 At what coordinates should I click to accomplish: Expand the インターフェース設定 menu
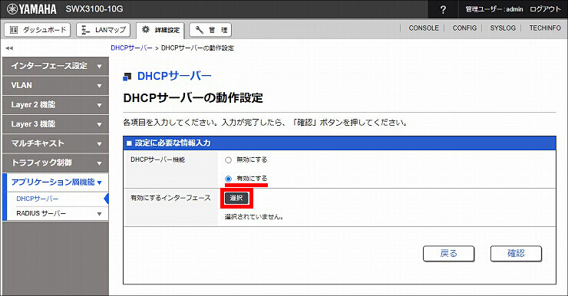pos(55,66)
